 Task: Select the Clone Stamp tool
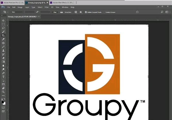[3, 51]
